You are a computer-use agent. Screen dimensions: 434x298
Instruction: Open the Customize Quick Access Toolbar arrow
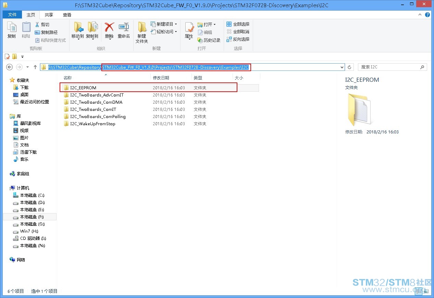click(x=23, y=56)
